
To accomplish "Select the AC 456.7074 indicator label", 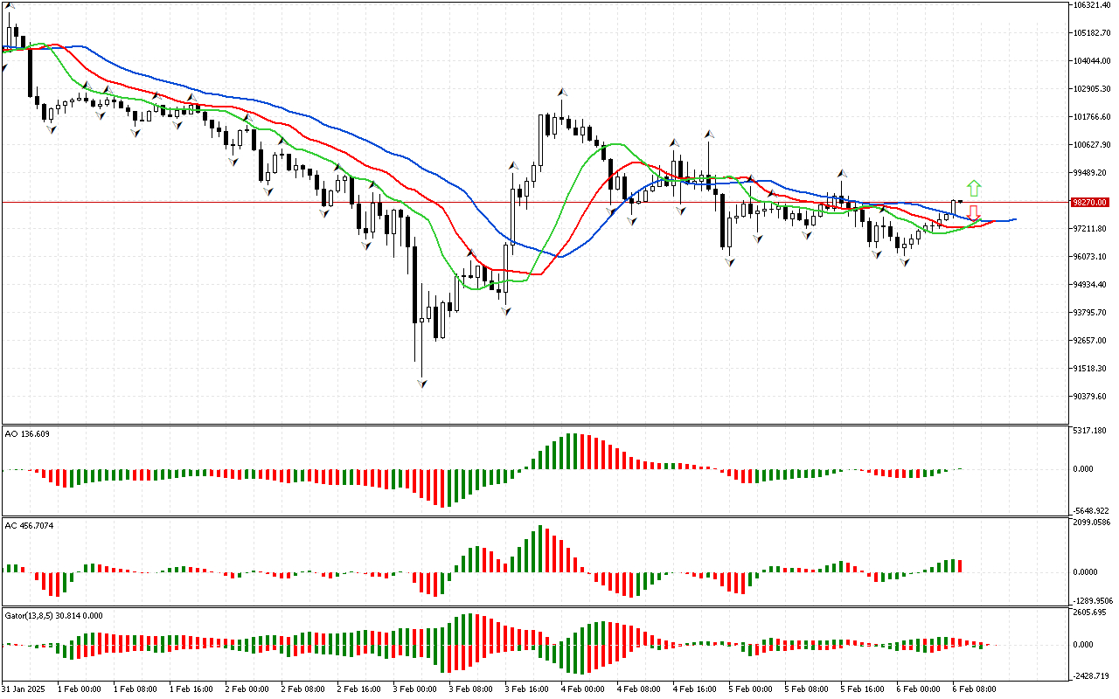I will pyautogui.click(x=30, y=526).
